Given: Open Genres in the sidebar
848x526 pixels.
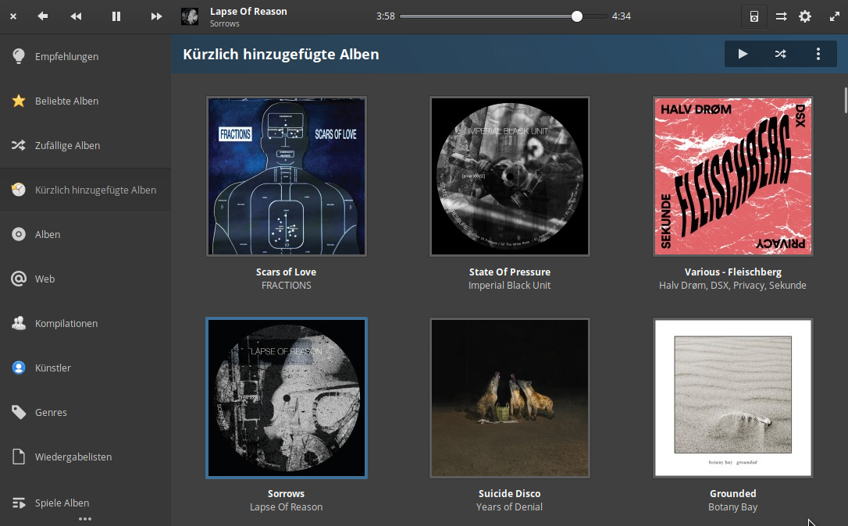Looking at the screenshot, I should pyautogui.click(x=85, y=412).
